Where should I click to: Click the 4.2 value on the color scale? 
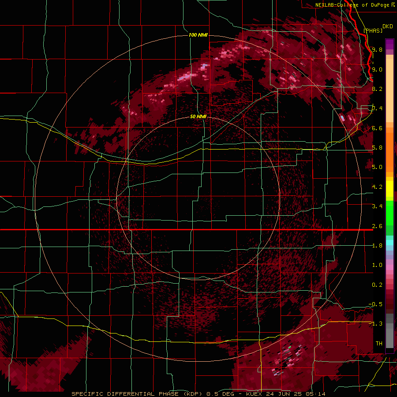pos(377,187)
